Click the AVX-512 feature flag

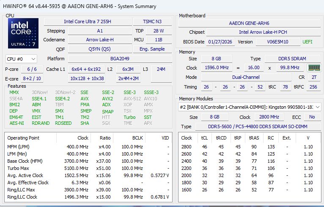pos(132,99)
